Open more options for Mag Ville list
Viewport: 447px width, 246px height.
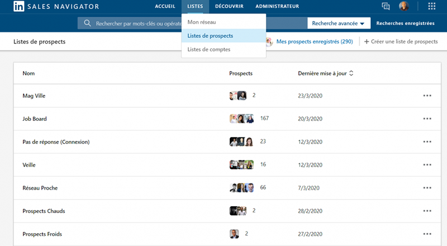(x=427, y=96)
